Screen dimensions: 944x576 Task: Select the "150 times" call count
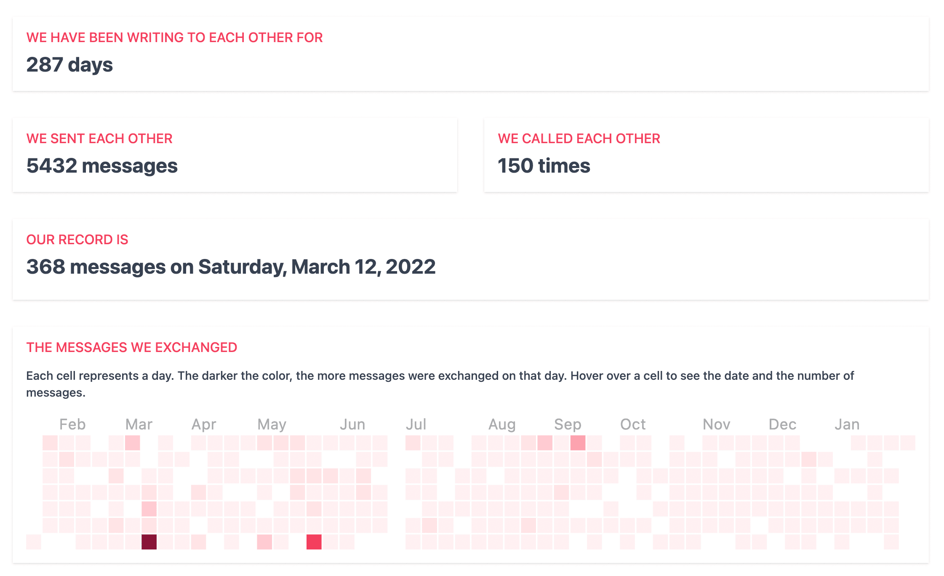(544, 166)
